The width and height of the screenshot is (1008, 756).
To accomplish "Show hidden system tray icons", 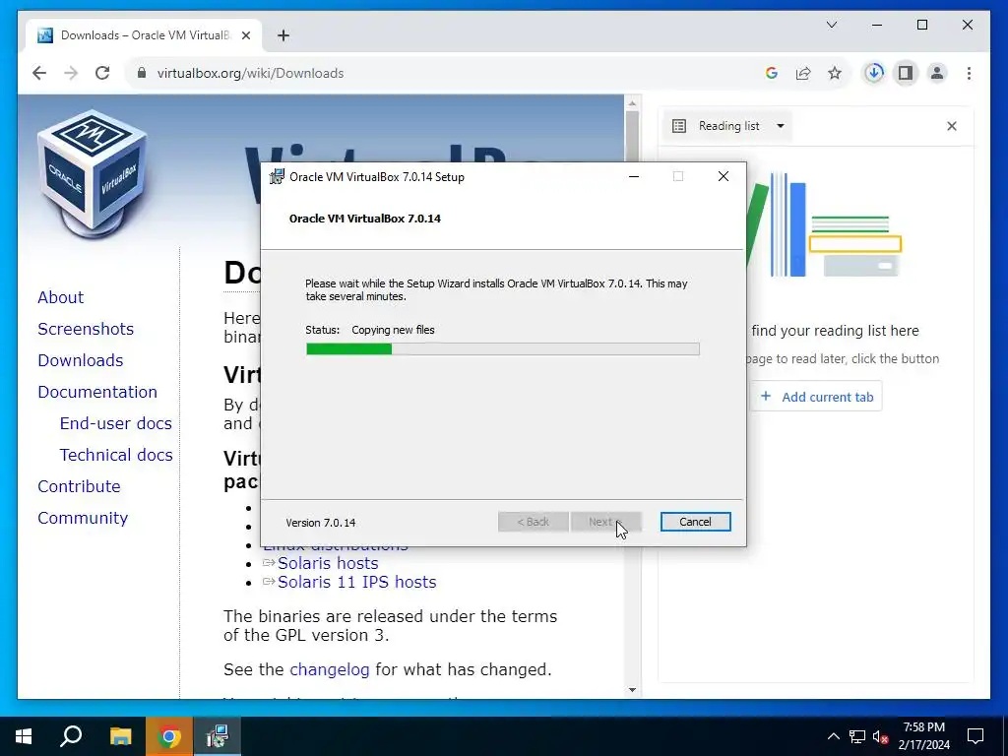I will (x=833, y=736).
